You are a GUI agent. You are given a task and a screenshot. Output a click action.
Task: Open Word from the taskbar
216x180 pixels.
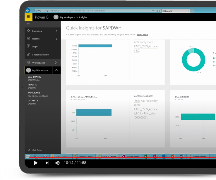point(182,157)
